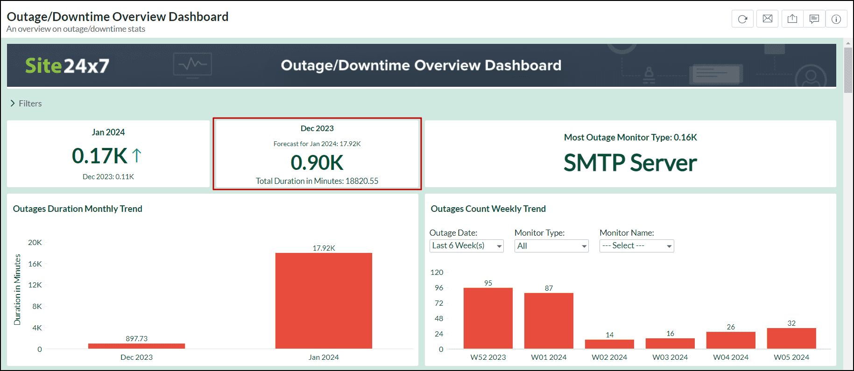Click the scrollbar up arrow
854x371 pixels.
(x=848, y=43)
